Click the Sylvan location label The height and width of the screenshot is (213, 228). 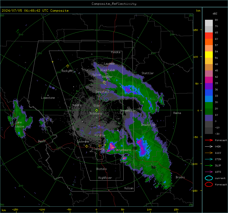click(x=97, y=75)
